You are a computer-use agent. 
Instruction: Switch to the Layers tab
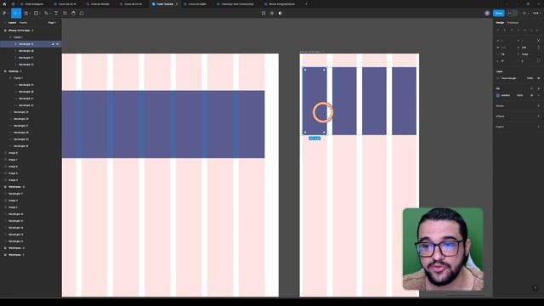[x=13, y=23]
